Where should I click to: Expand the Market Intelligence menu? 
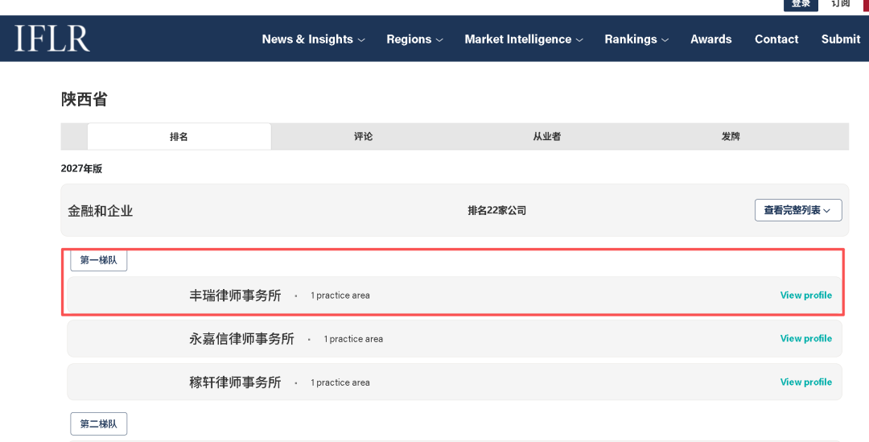pos(524,39)
